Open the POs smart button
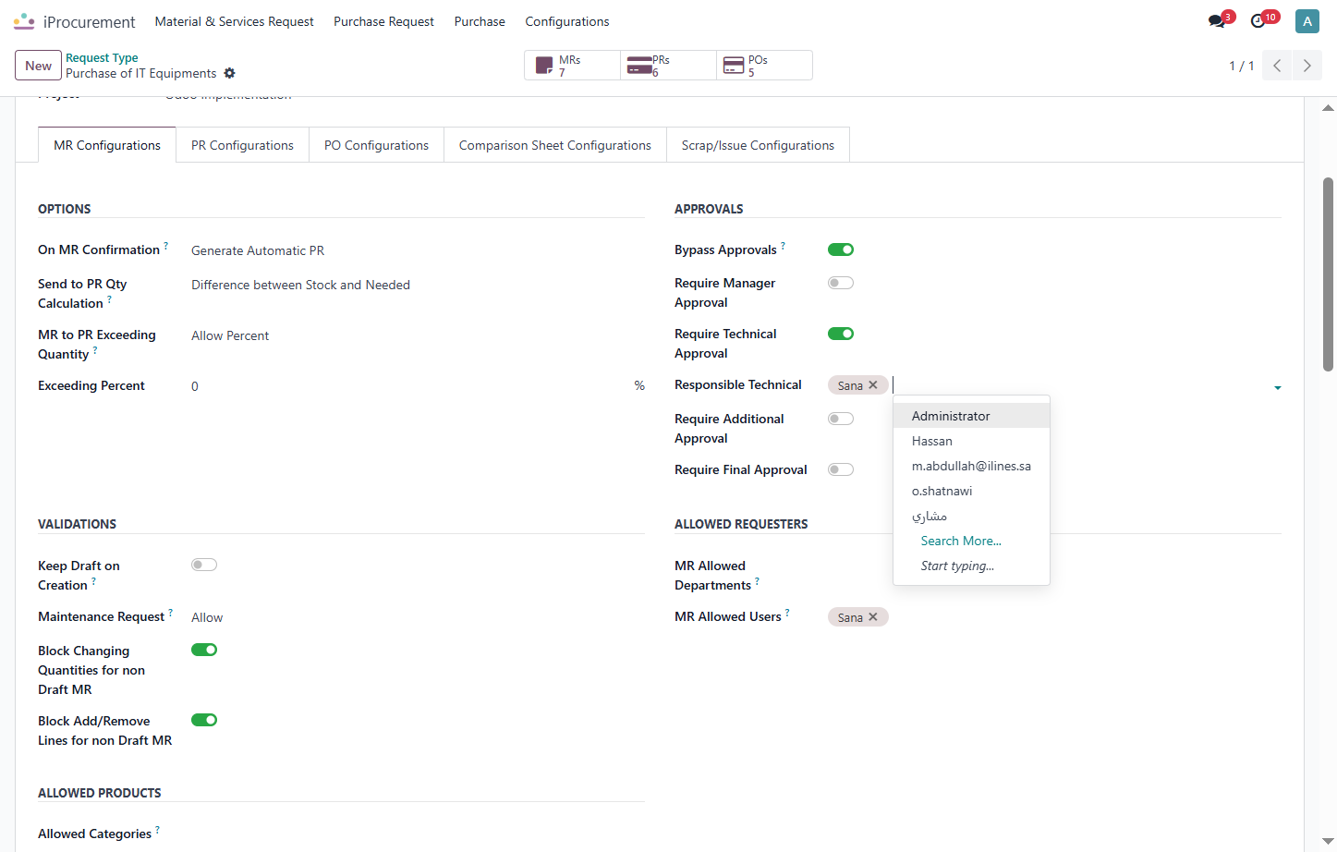The image size is (1337, 852). coord(765,66)
